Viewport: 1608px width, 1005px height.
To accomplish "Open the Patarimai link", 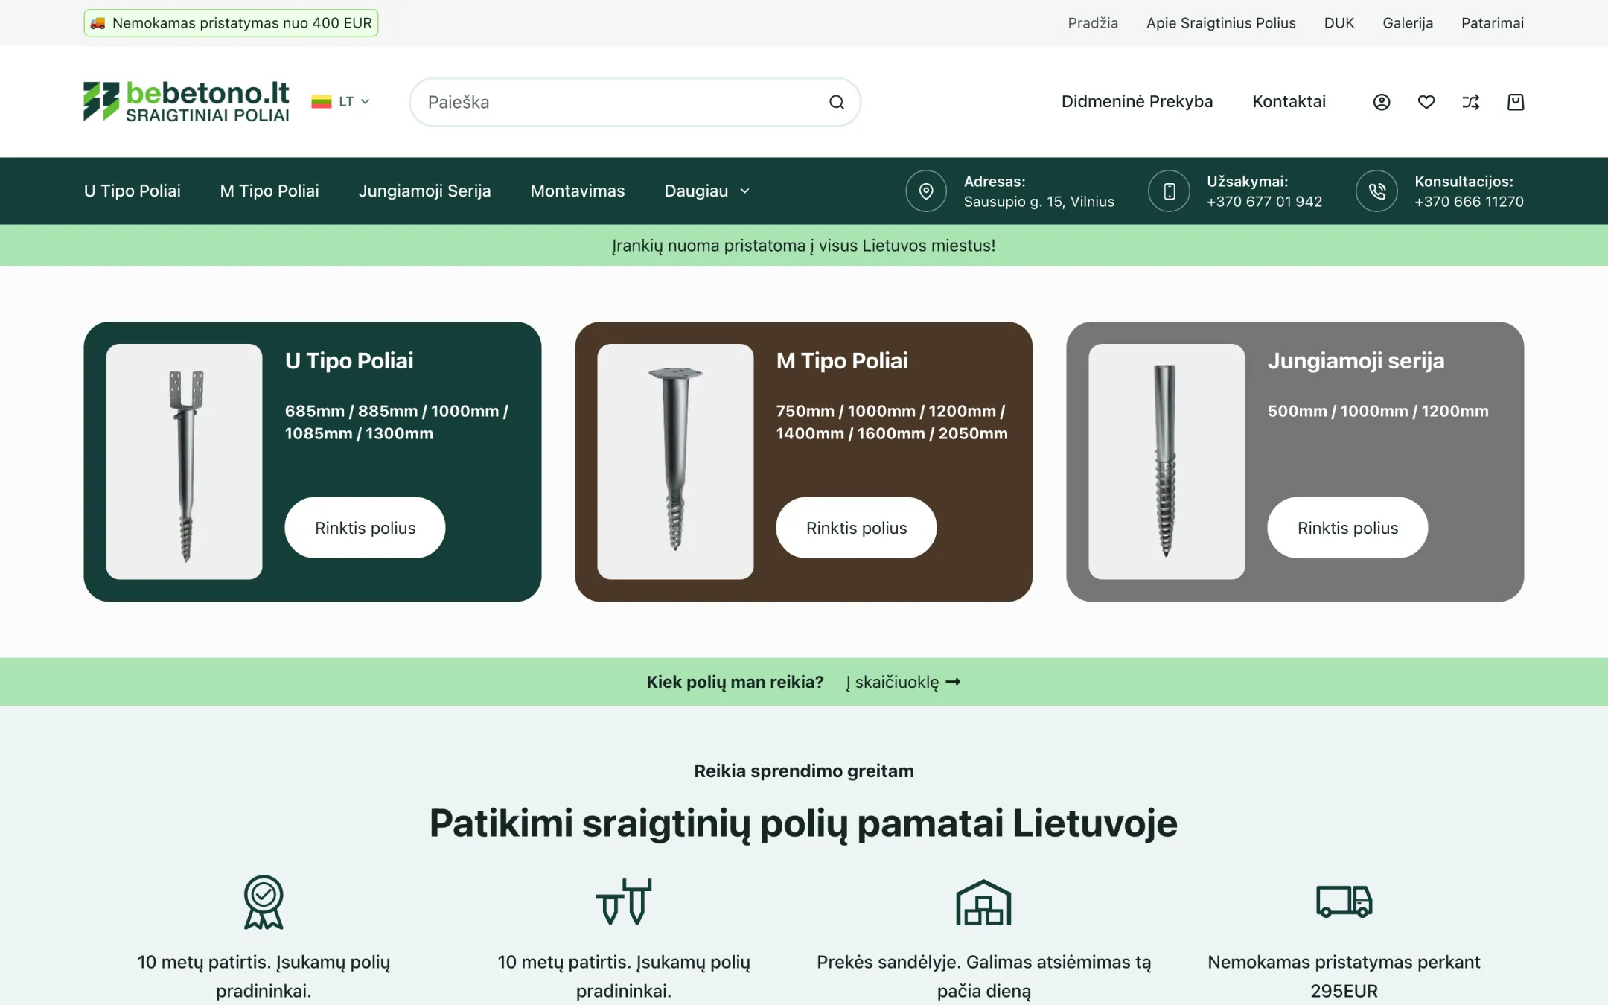I will click(x=1493, y=23).
